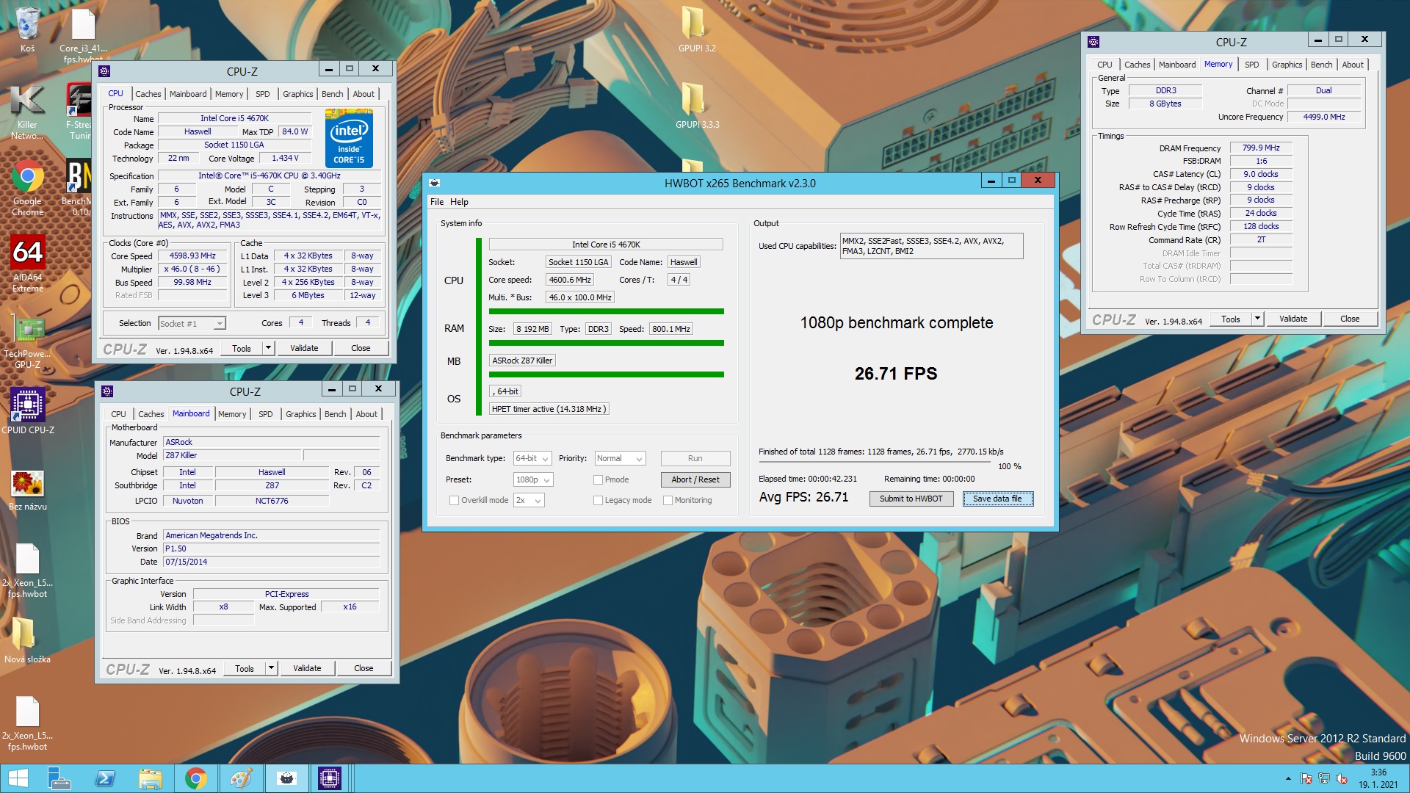Open Socket #1 selection dropdown
This screenshot has height=793, width=1410.
click(x=192, y=324)
